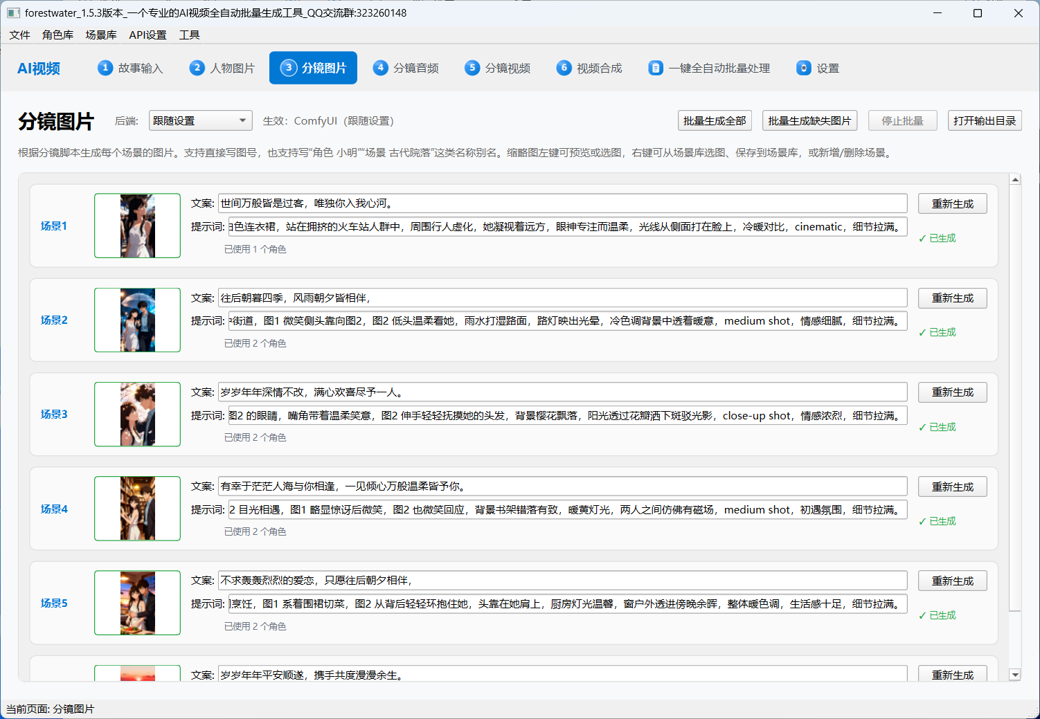The image size is (1040, 719).
Task: Regenerate image for 场景5
Action: tap(953, 581)
